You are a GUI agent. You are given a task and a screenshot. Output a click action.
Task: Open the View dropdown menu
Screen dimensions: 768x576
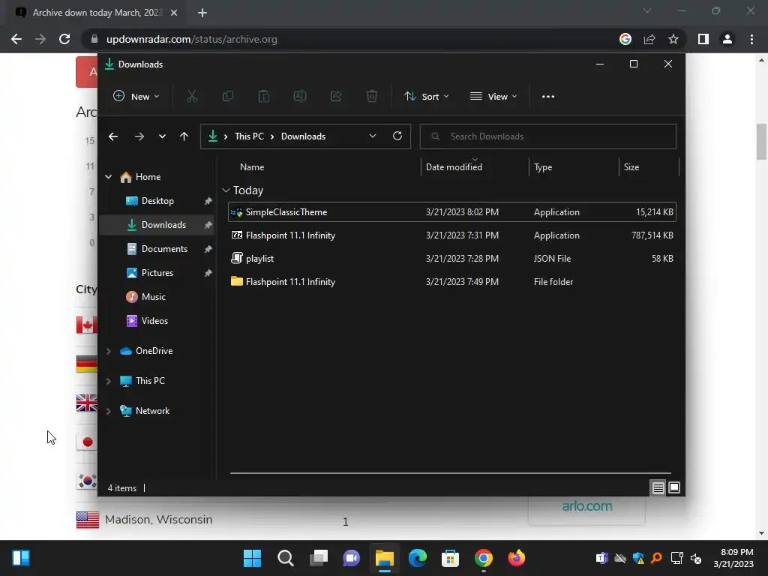pos(493,97)
